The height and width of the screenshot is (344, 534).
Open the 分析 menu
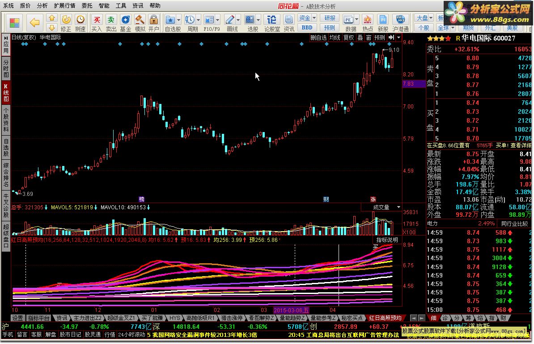point(42,6)
